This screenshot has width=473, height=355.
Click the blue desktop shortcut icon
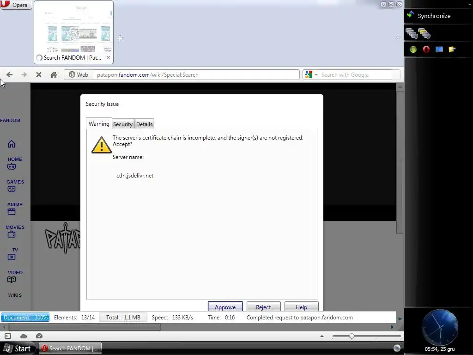439,49
